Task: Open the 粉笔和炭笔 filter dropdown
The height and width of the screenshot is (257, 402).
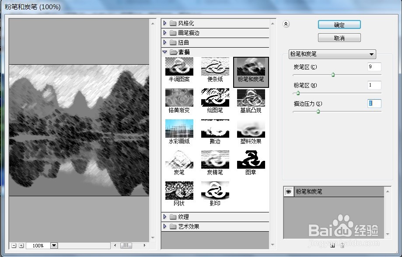Action: [x=371, y=54]
